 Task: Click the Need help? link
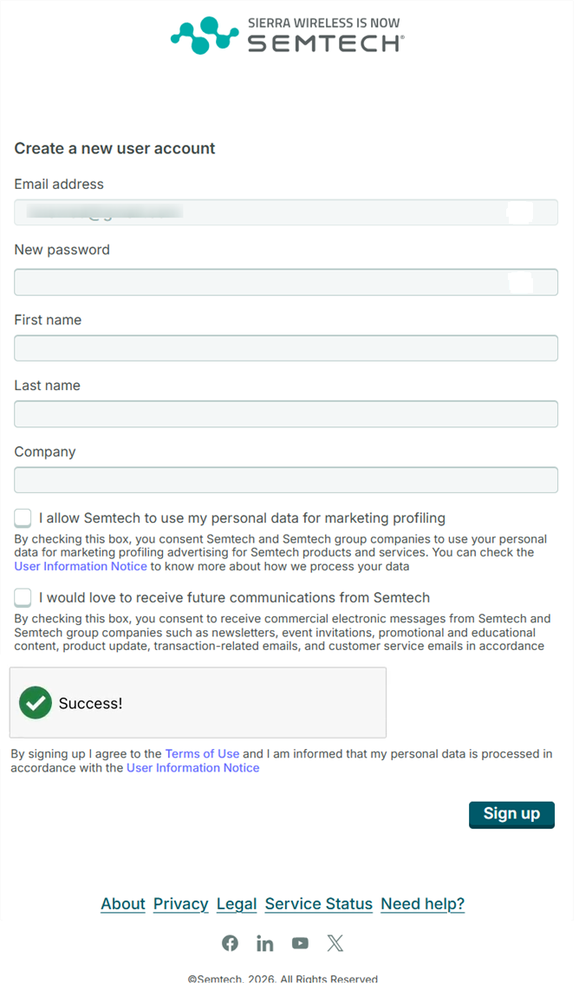point(422,904)
